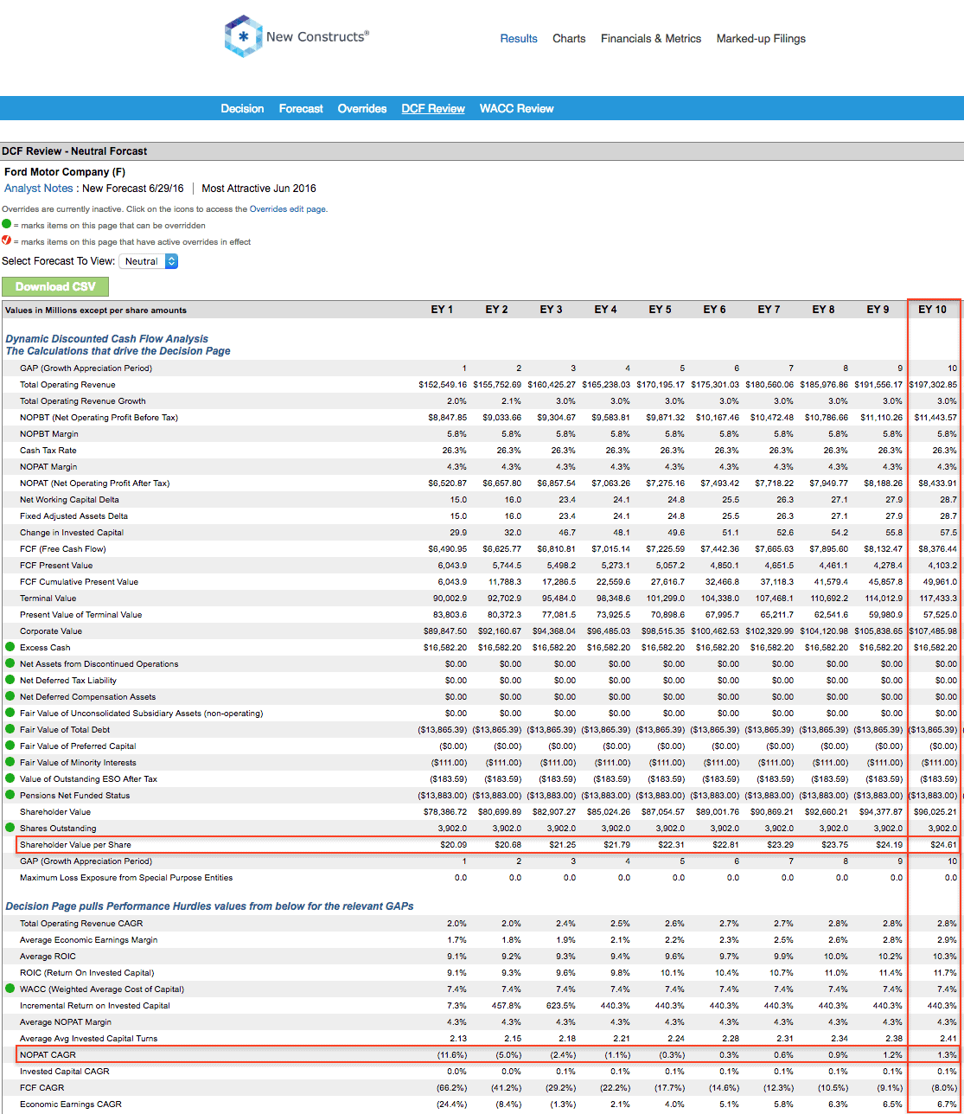Switch to the Overrides tab

[x=362, y=108]
